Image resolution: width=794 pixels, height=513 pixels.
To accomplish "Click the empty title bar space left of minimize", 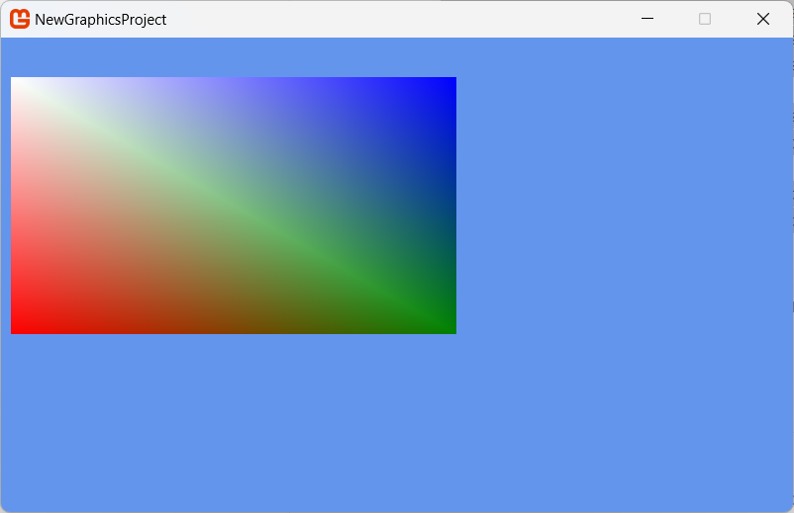I will tap(396, 19).
